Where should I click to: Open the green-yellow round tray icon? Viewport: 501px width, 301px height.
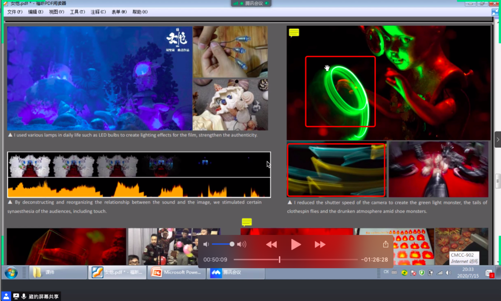pyautogui.click(x=404, y=273)
